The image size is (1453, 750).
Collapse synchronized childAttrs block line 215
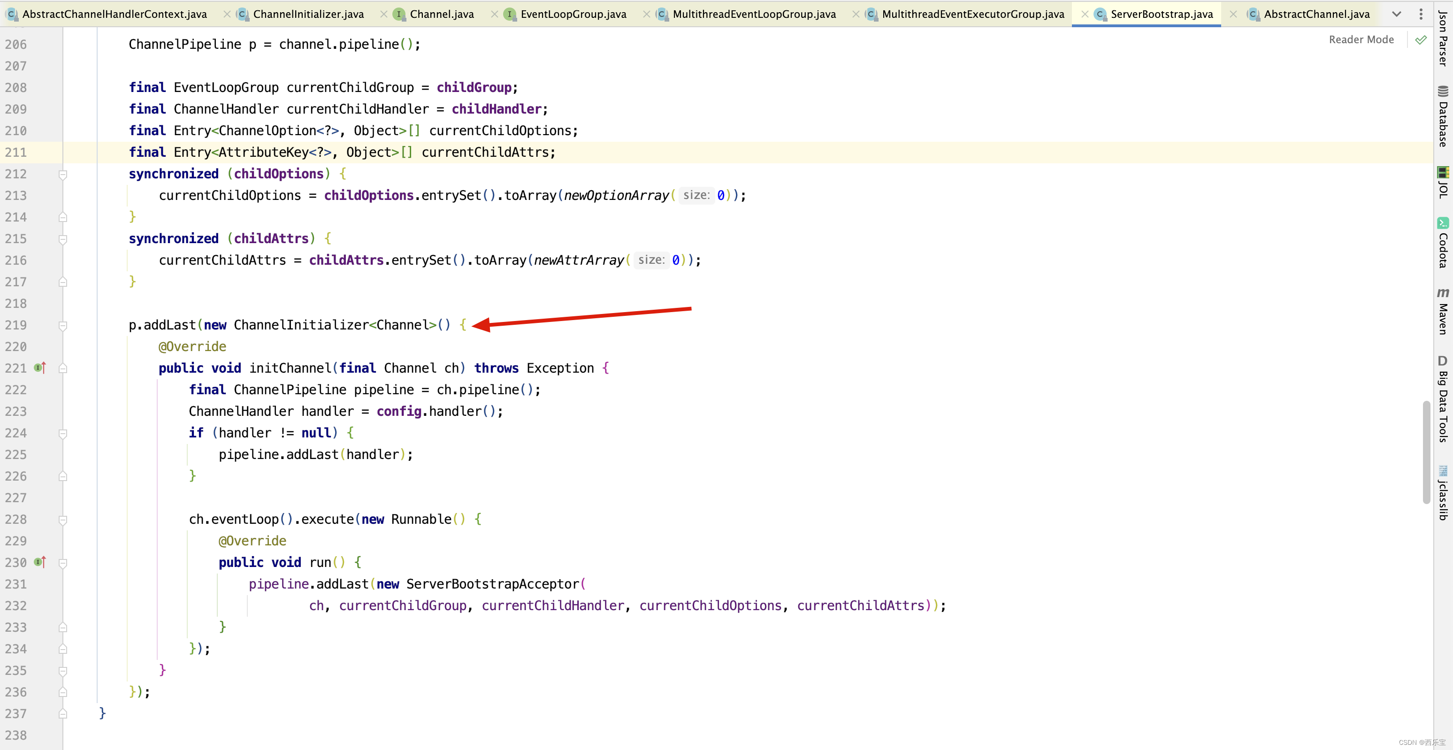(63, 240)
